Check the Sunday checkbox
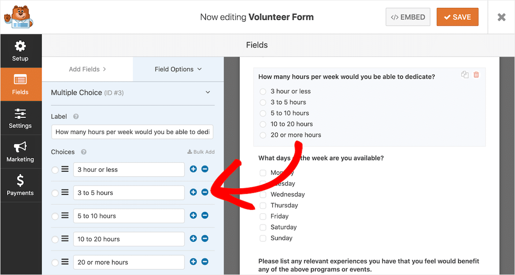 [x=263, y=238]
